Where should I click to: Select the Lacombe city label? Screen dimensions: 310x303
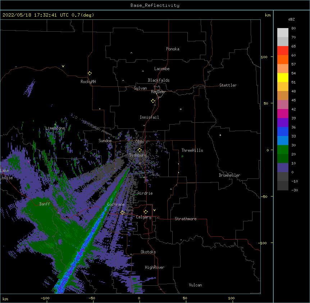pos(162,69)
